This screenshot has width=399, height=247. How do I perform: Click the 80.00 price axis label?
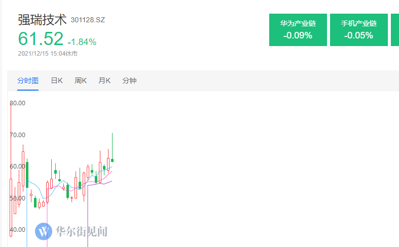tap(18, 103)
